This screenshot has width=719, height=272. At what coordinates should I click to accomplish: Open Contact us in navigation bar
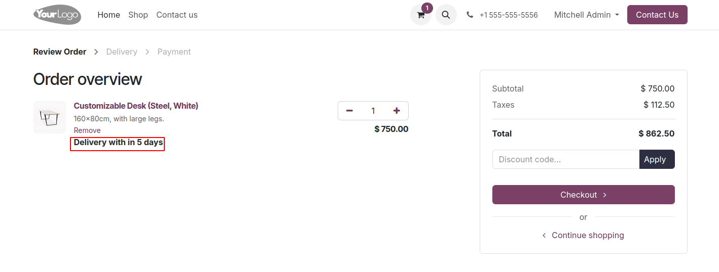coord(177,15)
